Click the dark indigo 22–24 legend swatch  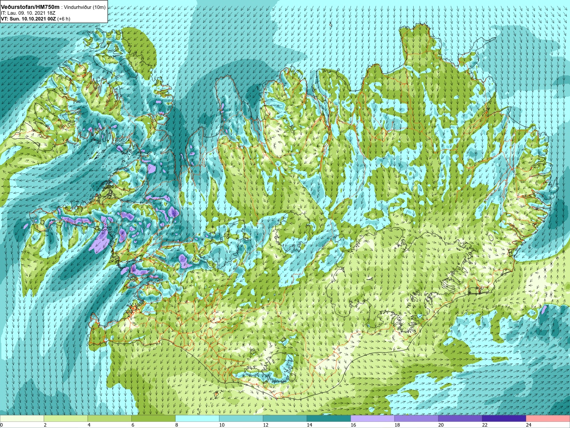tap(504, 419)
